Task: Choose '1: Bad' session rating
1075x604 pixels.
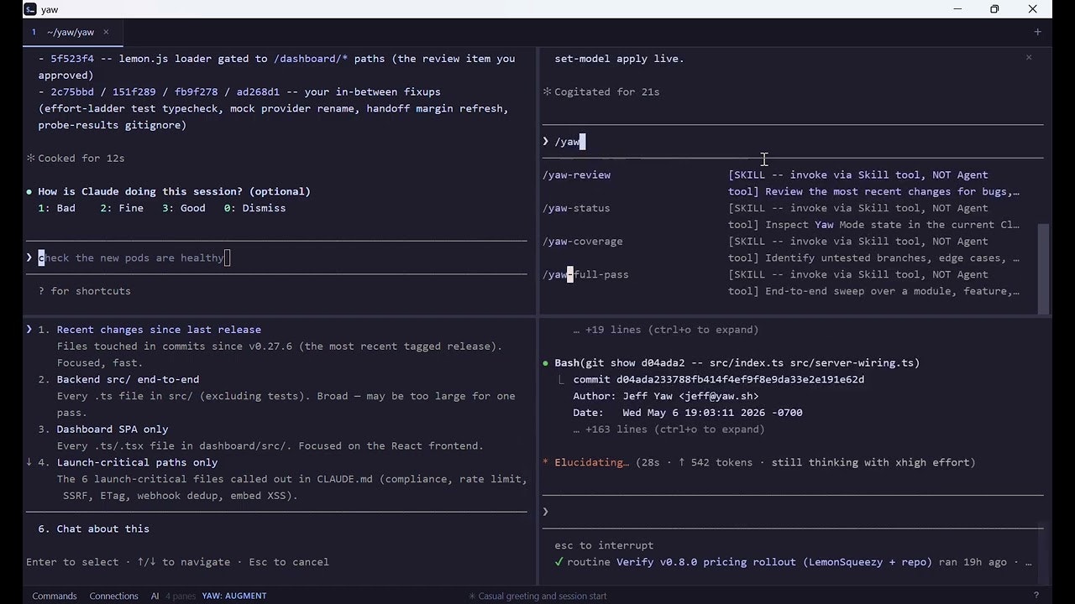Action: (x=56, y=208)
